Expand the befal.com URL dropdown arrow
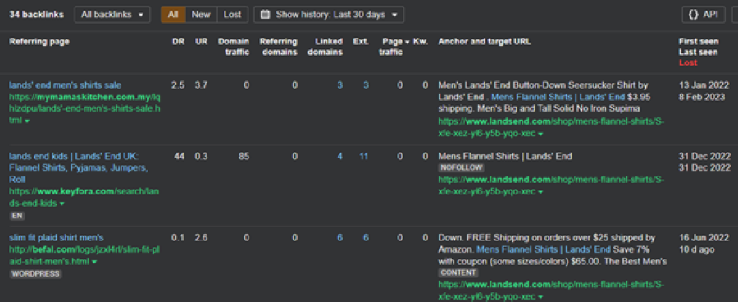This screenshot has width=738, height=302. coord(94,262)
